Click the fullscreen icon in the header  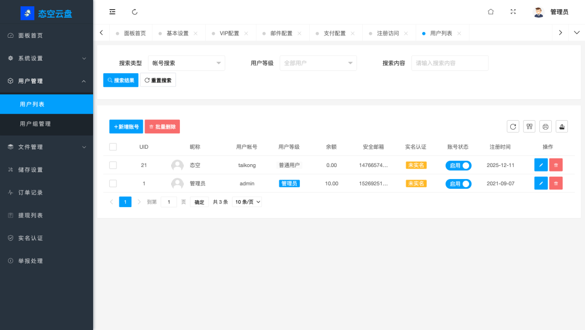pos(513,11)
